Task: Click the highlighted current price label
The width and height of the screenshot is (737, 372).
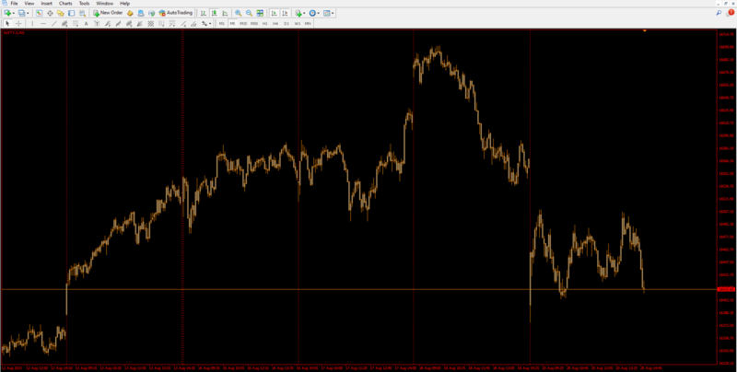Action: (726, 289)
